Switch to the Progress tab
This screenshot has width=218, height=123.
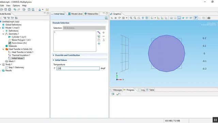point(129,90)
